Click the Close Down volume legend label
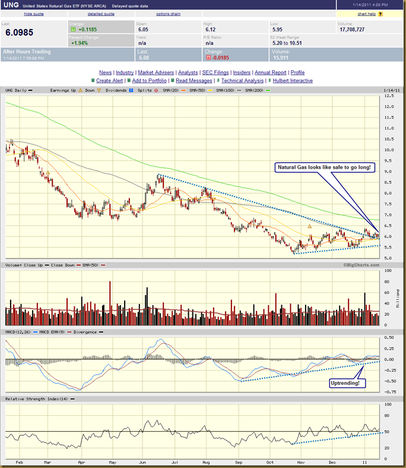Viewport: 406px width, 468px height. pos(63,265)
